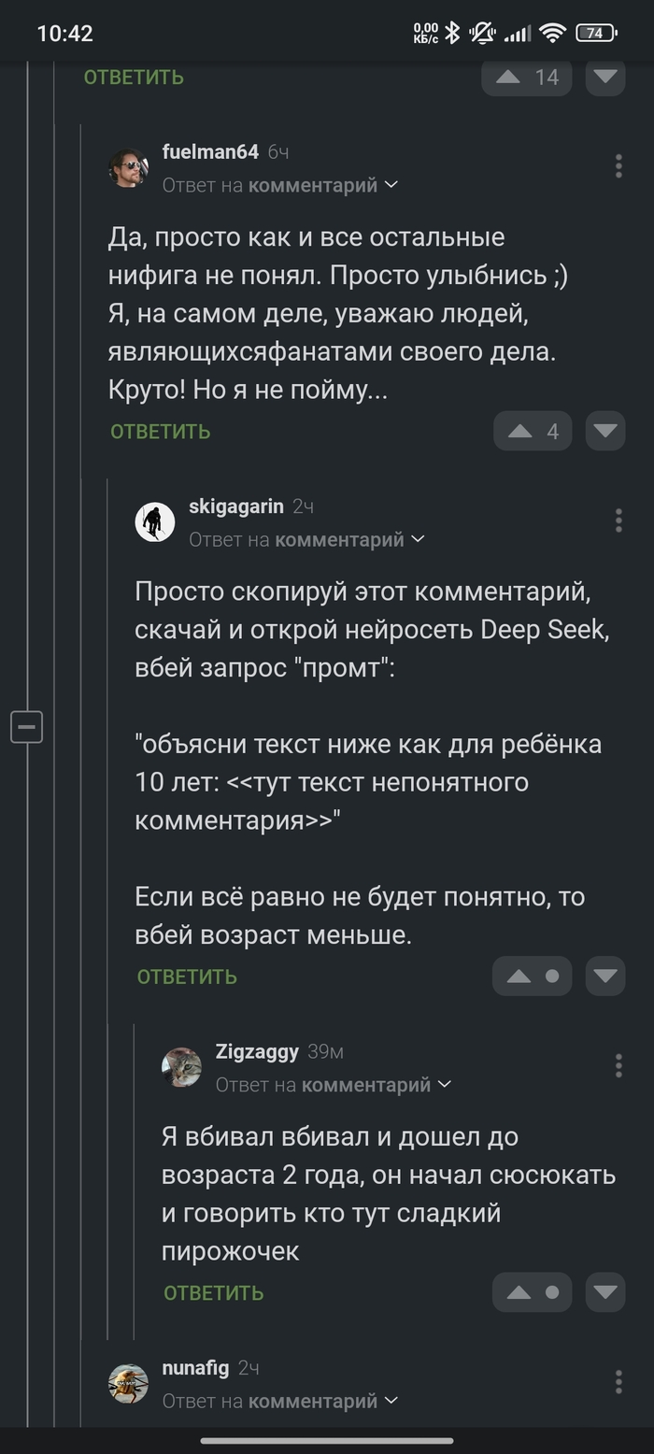Upvote Zigzaggy's comment
Viewport: 654px width, 1454px height.
click(519, 1292)
